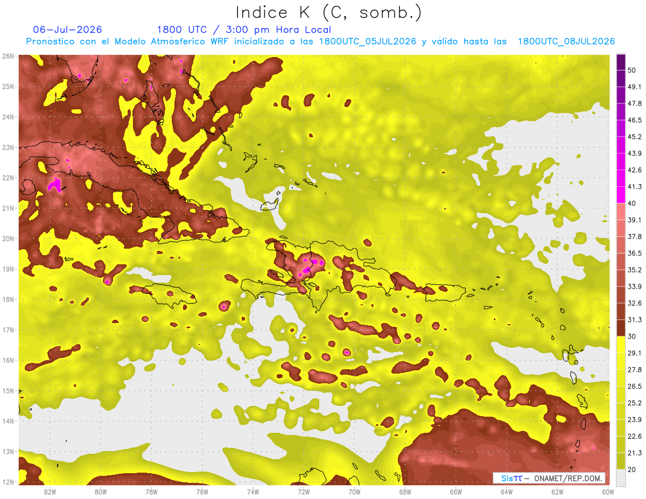Click the 17N latitude label
The width and height of the screenshot is (646, 499).
pos(8,330)
